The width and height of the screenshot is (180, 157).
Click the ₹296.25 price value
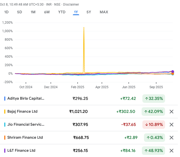click(x=80, y=99)
